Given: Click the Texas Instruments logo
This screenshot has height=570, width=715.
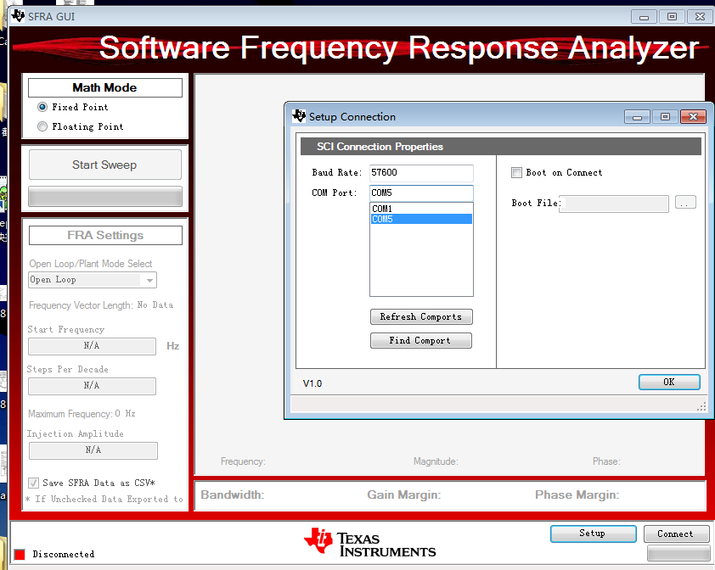Looking at the screenshot, I should (x=369, y=542).
